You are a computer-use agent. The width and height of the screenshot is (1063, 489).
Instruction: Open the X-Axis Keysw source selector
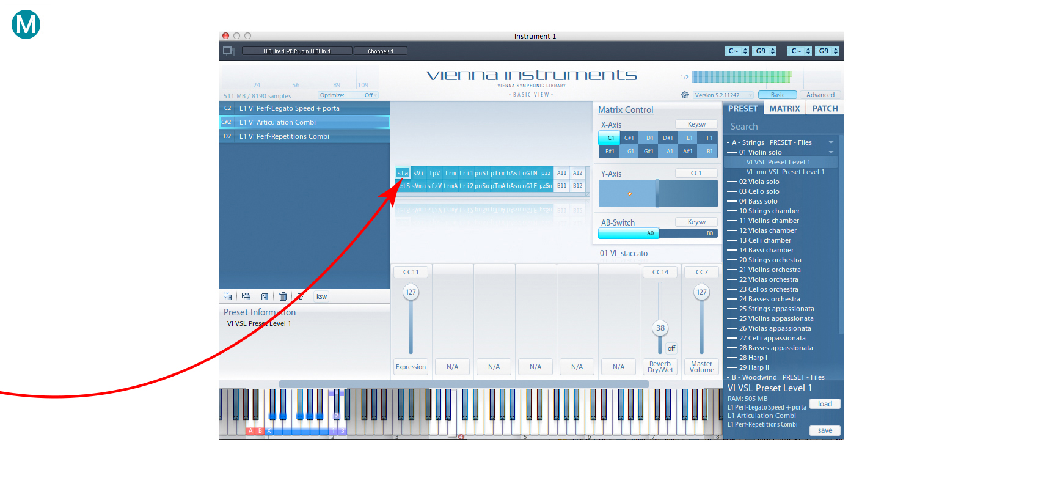click(x=696, y=124)
